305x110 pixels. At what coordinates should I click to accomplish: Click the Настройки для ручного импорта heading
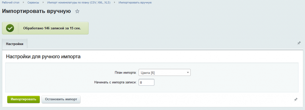click(43, 57)
